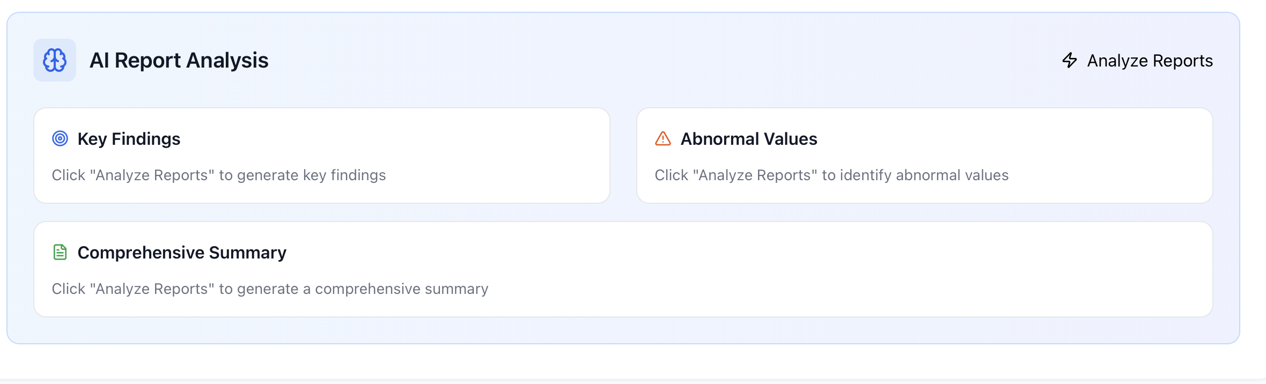Viewport: 1266px width, 384px height.
Task: Click the placeholder text under Key Findings
Action: tap(218, 175)
